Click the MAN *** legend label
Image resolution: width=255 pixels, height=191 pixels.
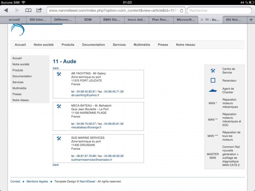tap(213, 136)
